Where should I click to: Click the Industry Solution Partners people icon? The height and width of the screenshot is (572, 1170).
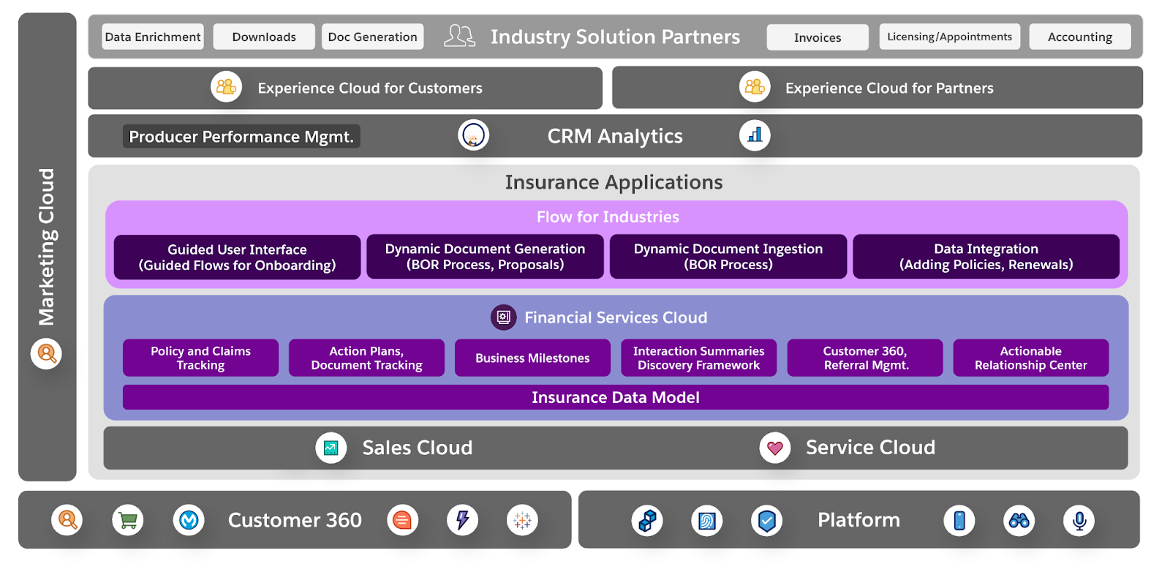(x=459, y=36)
